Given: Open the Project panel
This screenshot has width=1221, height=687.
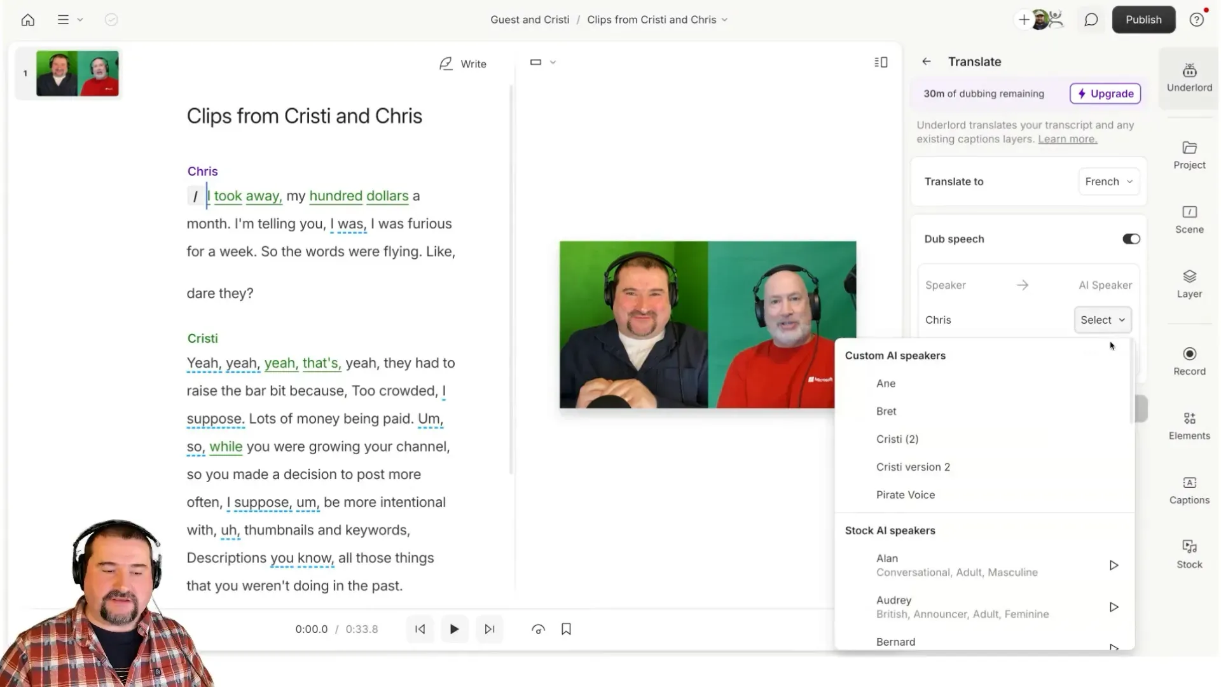Looking at the screenshot, I should [x=1189, y=155].
